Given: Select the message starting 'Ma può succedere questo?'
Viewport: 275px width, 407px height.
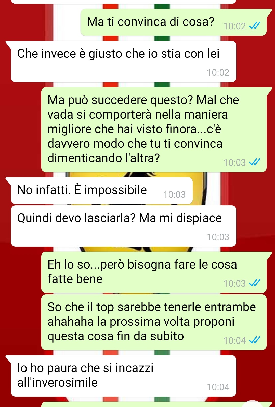Looking at the screenshot, I should (x=154, y=130).
